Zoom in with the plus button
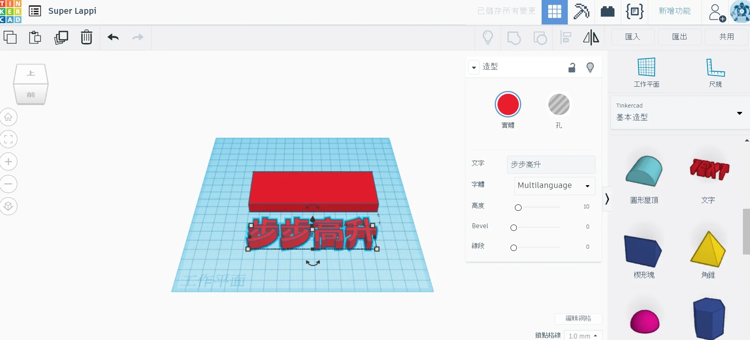Screen dimensions: 750x340 click(x=8, y=162)
